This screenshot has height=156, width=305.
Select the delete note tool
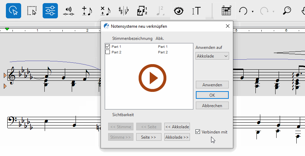[x=105, y=11]
